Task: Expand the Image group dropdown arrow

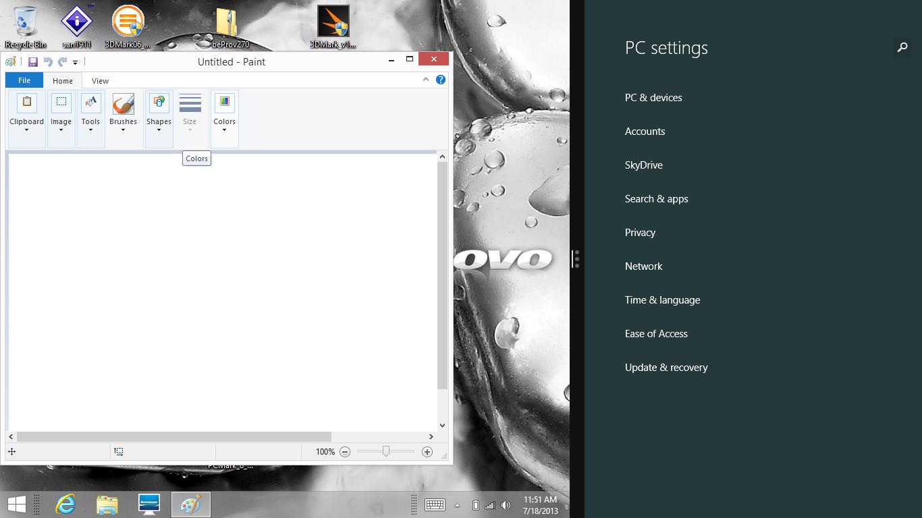Action: click(61, 130)
